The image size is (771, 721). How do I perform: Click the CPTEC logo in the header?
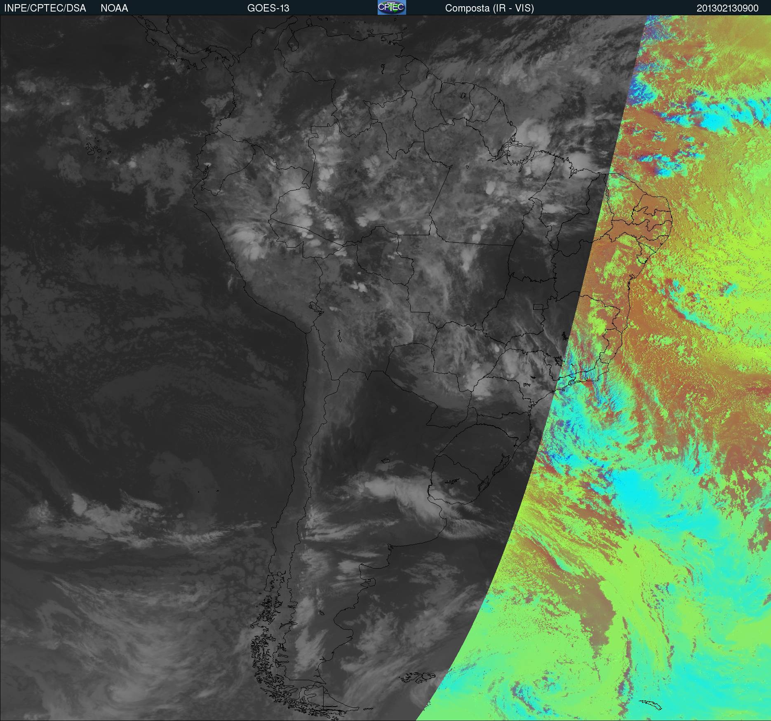tap(392, 7)
